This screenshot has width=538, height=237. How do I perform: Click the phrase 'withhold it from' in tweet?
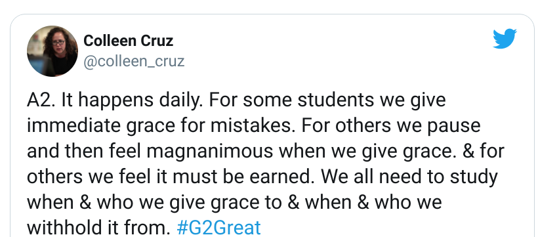click(x=98, y=227)
